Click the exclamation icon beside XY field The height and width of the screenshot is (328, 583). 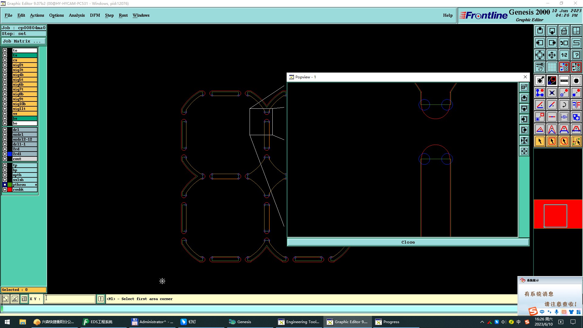click(x=101, y=299)
